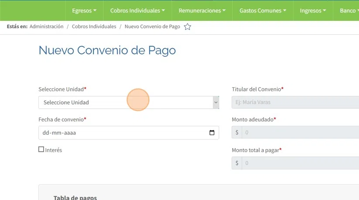Enable the Interés checkbox
Screen dimensions: 359x200
click(x=41, y=149)
